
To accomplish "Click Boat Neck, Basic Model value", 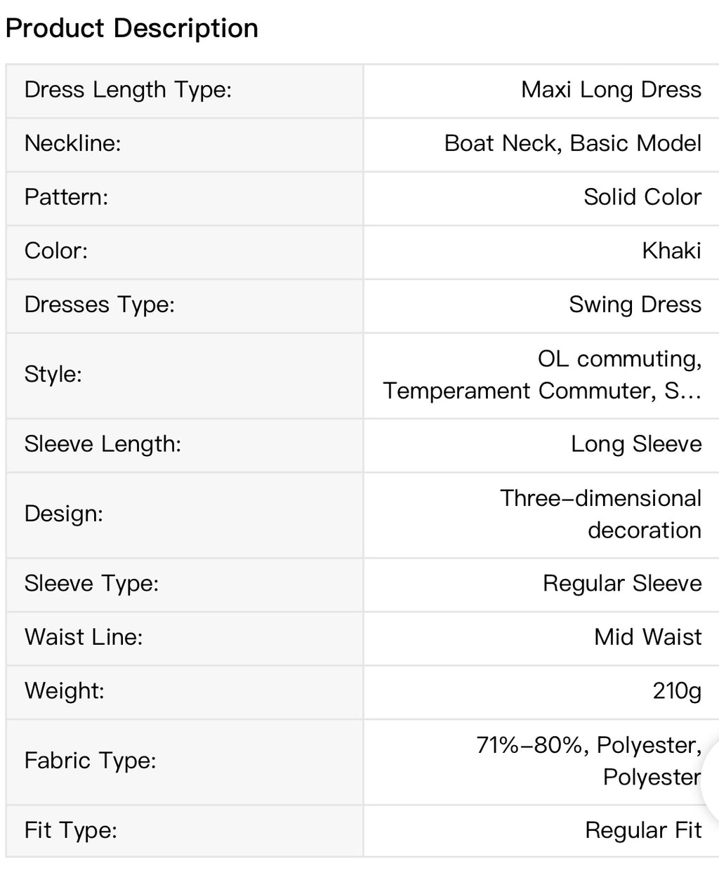I will [572, 143].
